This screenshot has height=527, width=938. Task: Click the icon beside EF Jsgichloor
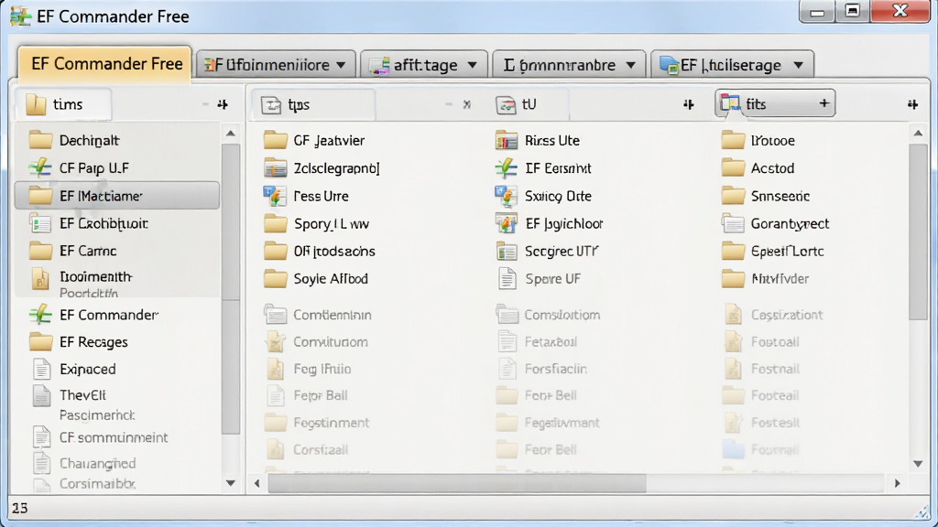pyautogui.click(x=507, y=223)
